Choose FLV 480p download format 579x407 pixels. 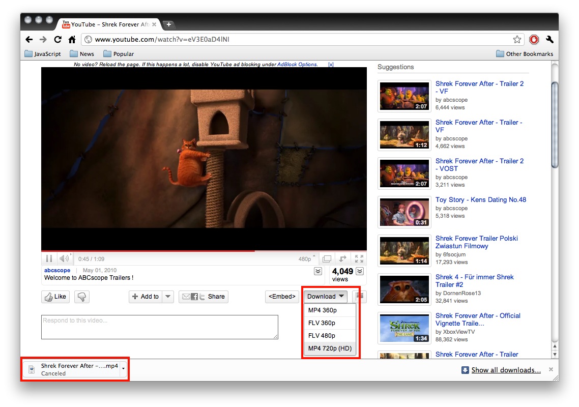[329, 336]
